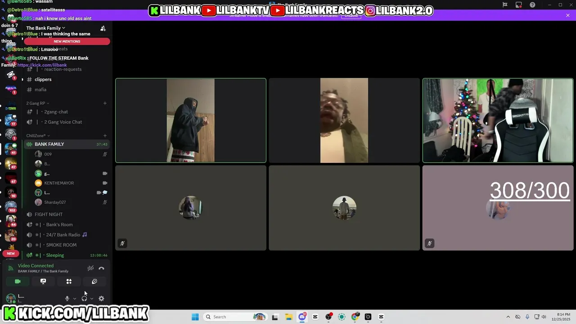Screen dimensions: 576x324
Task: Deafen audio with the headphones icon
Action: 84,298
